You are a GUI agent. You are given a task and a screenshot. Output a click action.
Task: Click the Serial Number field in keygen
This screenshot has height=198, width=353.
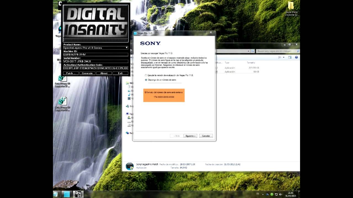(95, 61)
